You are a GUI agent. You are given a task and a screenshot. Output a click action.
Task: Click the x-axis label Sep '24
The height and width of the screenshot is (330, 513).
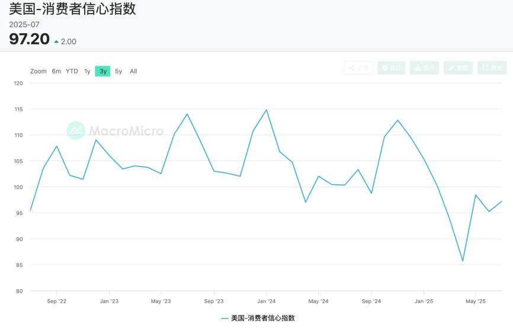point(371,301)
